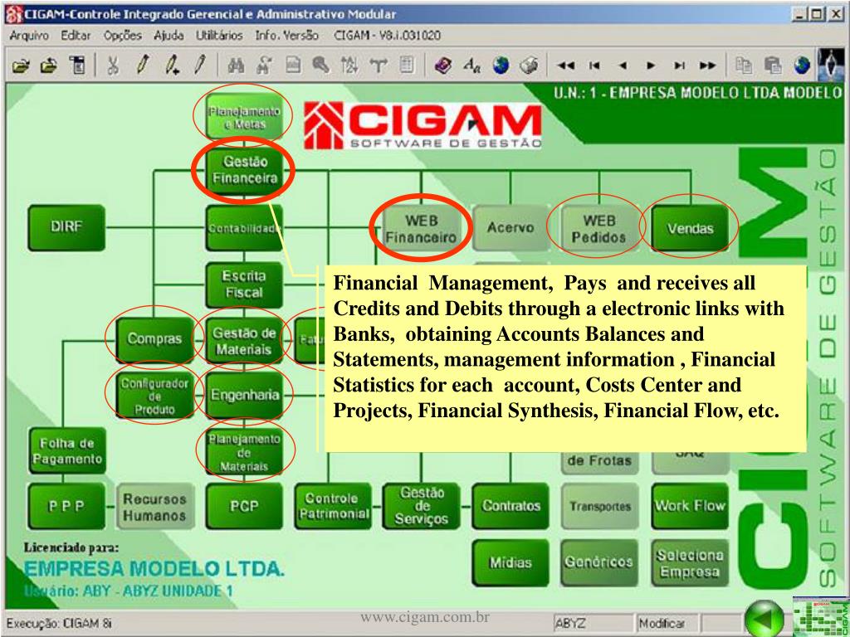The image size is (850, 637).
Task: Click the copy documents toolbar icon
Action: pos(743,66)
